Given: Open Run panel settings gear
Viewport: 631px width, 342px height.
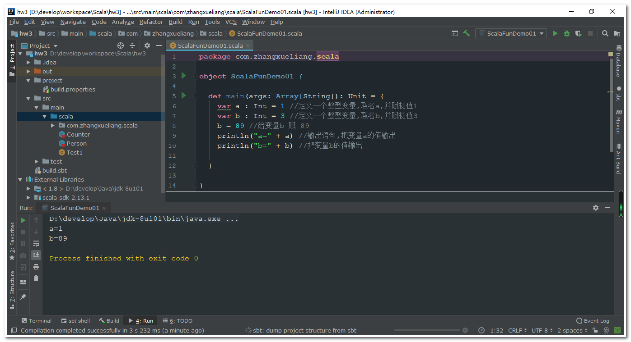Looking at the screenshot, I should pyautogui.click(x=596, y=208).
